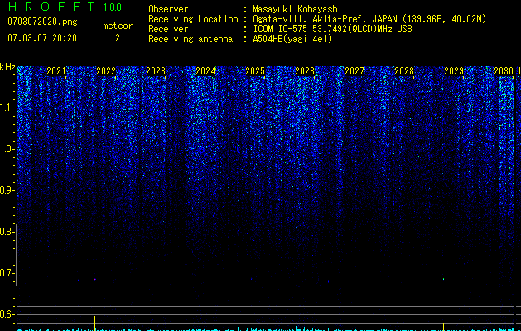
Task: Click the short yellow meteor spike near 2029
Action: coord(444,327)
